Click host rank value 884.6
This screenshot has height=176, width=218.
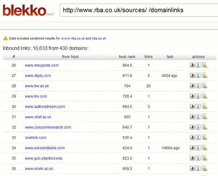(x=127, y=65)
